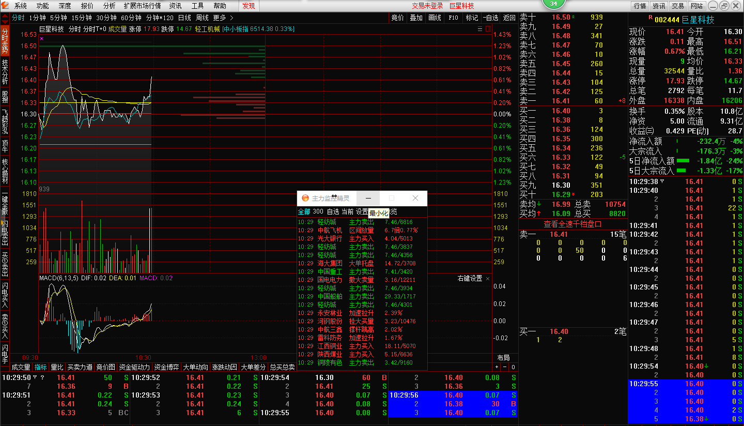Open the 扩展市场行情 menu

143,6
